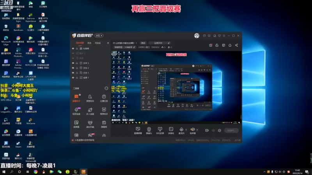Add the 手机投屏 phone casting source
The height and width of the screenshot is (175, 312).
[160, 131]
